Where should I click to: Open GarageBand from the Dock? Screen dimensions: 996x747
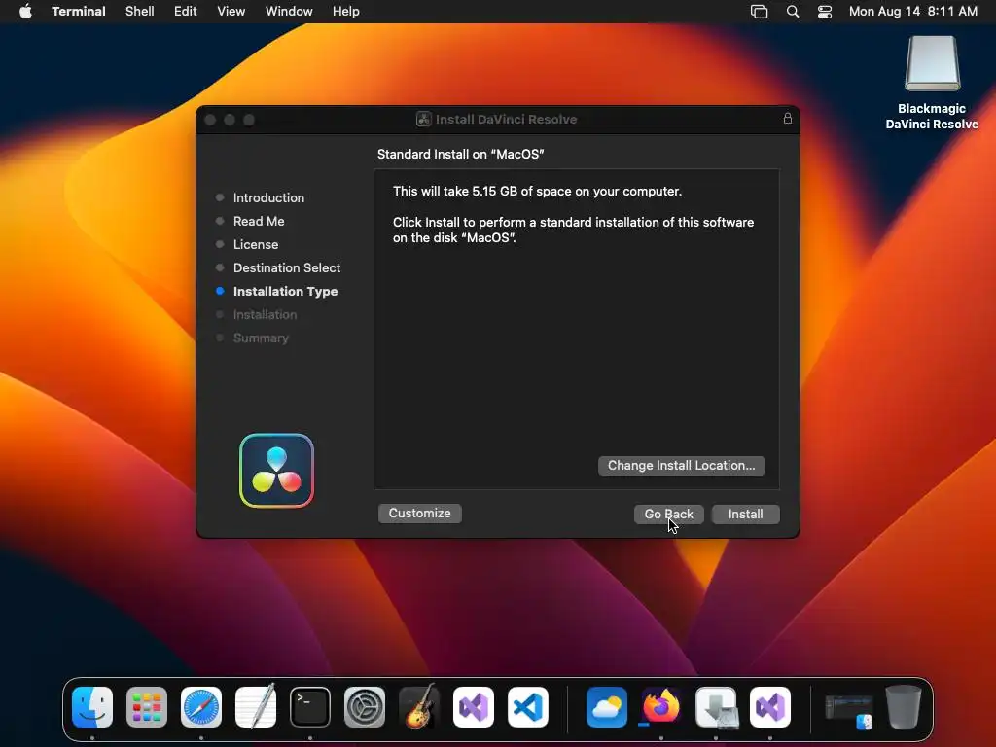tap(419, 706)
